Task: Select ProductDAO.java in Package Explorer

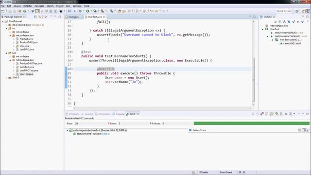Action: (x=28, y=42)
